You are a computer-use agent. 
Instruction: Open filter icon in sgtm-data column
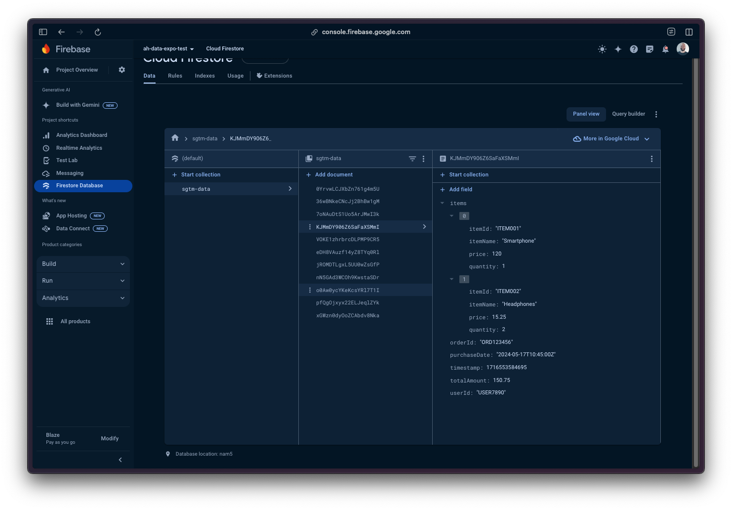[412, 159]
